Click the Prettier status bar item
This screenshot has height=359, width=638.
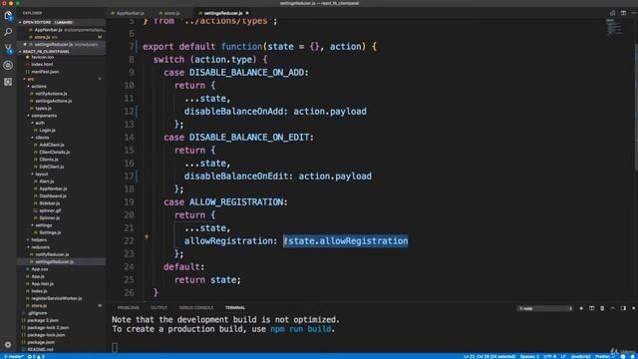pos(605,357)
